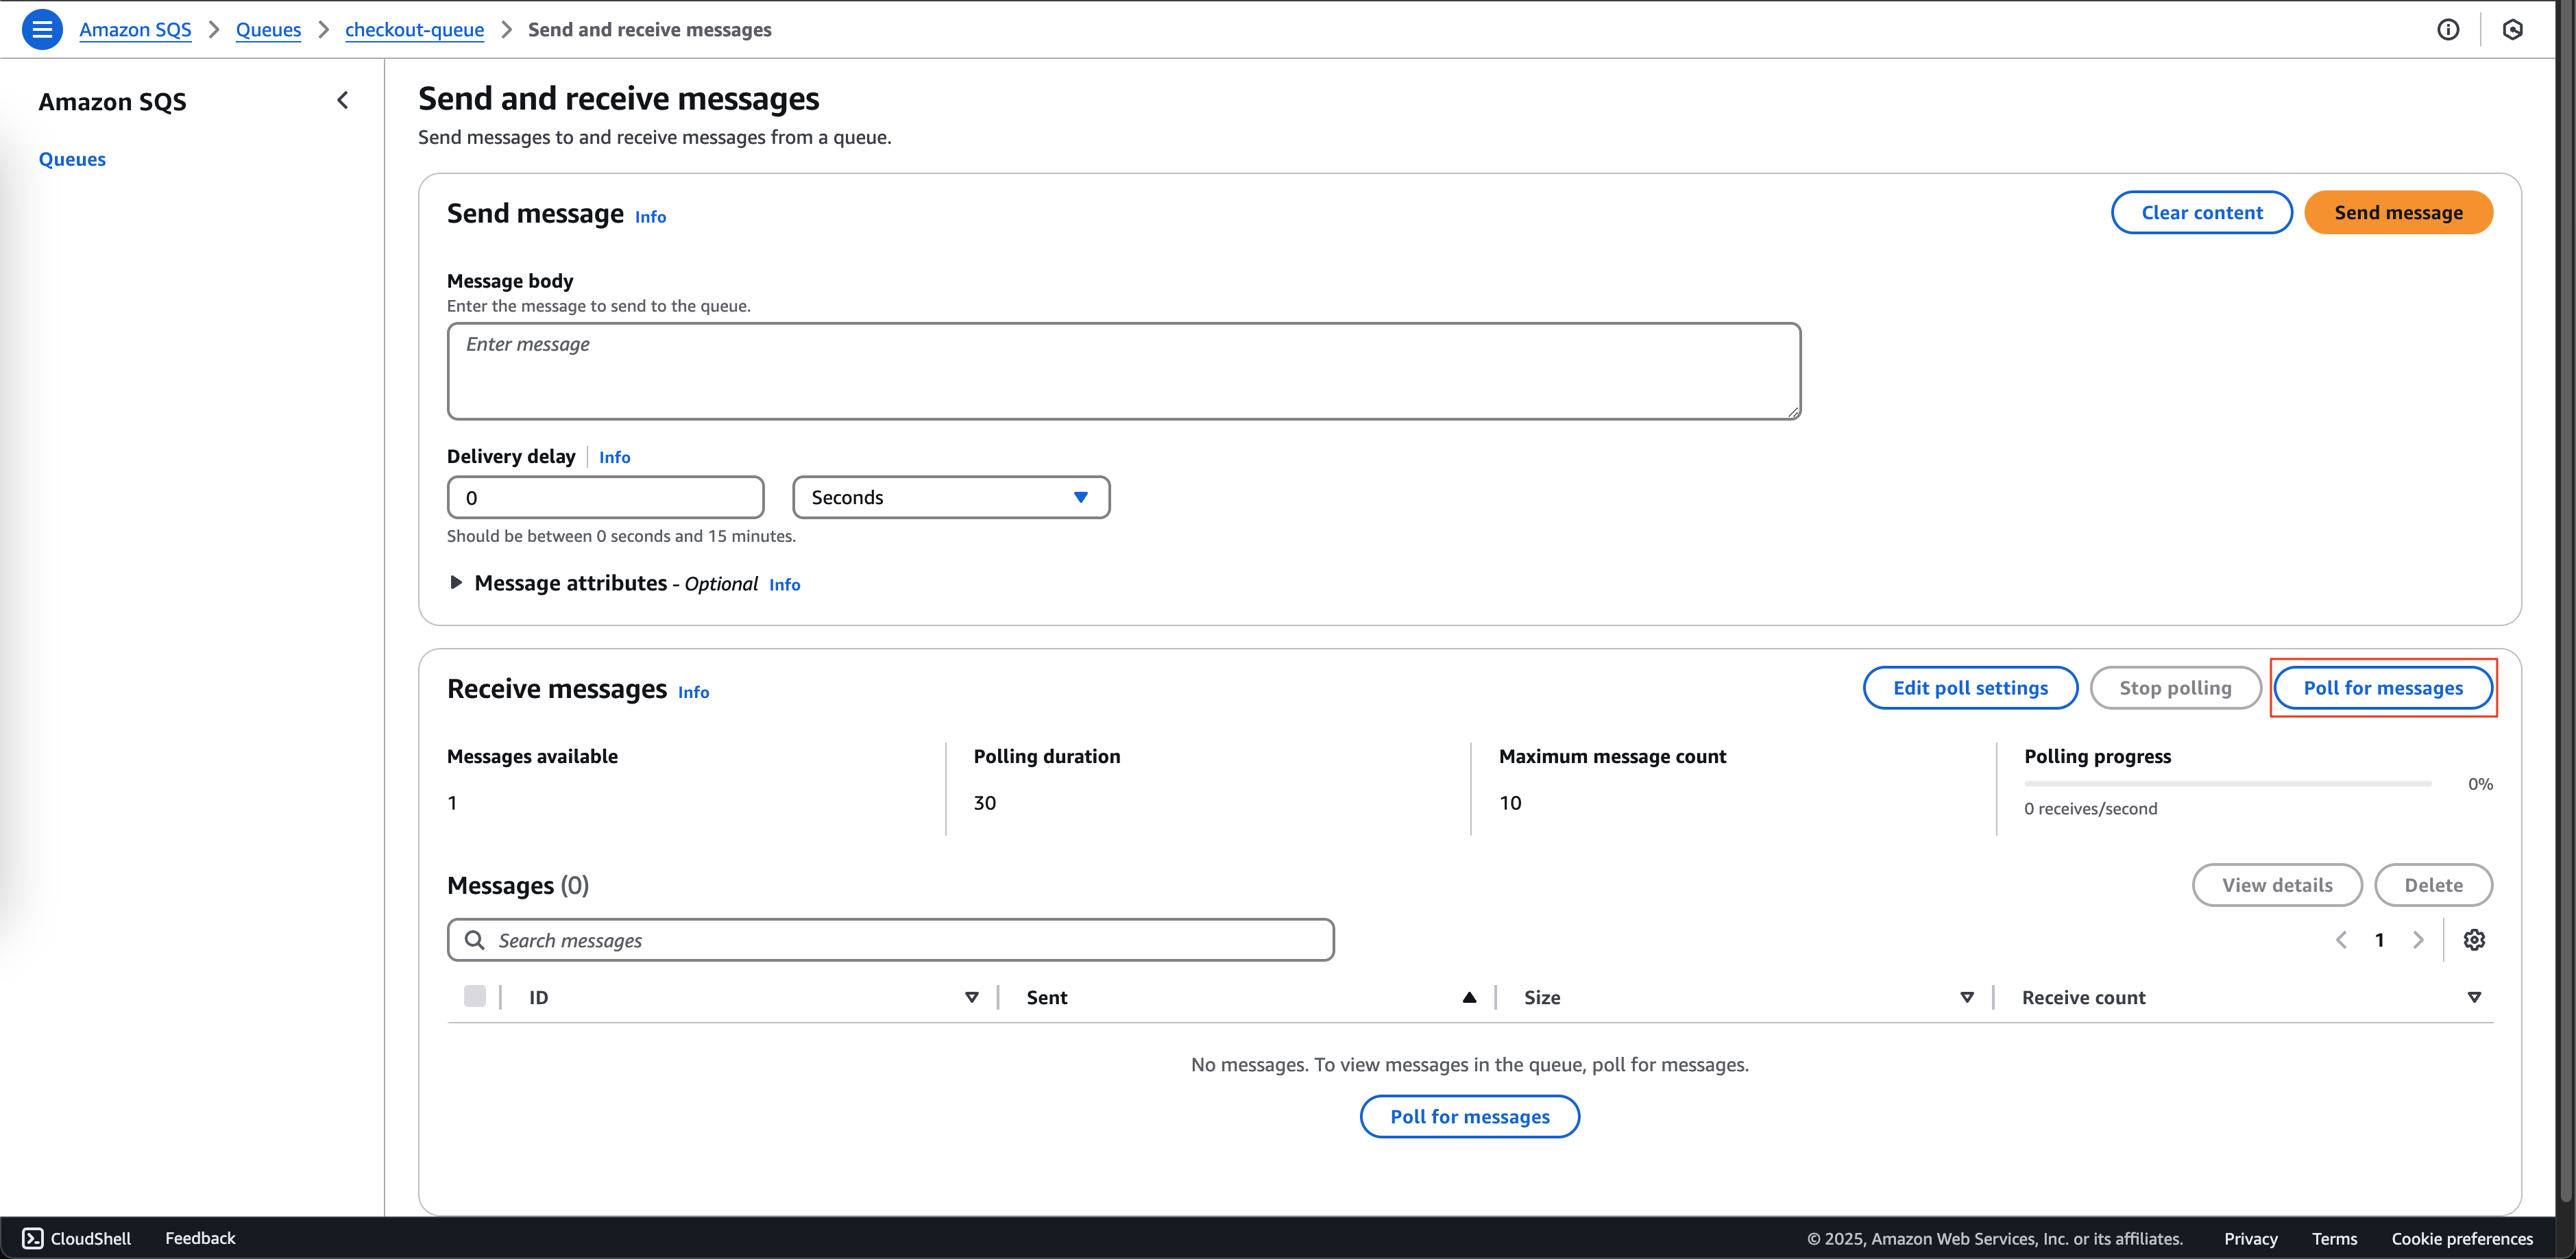Click the Clear content button

pyautogui.click(x=2200, y=212)
